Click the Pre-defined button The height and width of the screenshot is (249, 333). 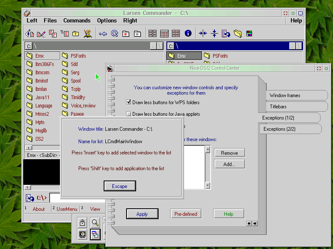[186, 214]
